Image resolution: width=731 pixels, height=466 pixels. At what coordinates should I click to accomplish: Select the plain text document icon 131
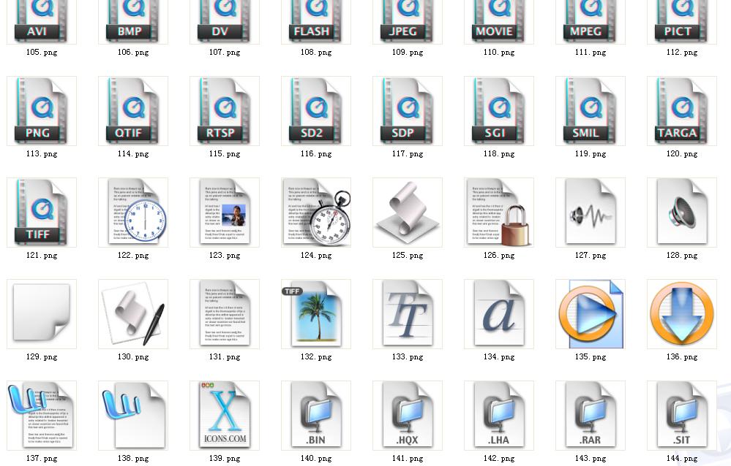click(x=224, y=314)
